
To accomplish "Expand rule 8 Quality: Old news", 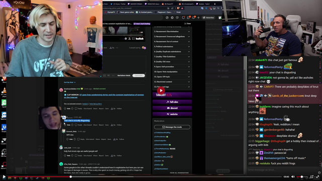I will (172, 62).
